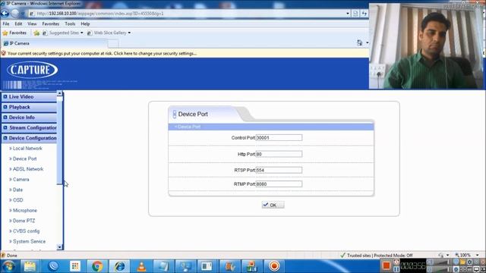Screen dimensions: 486x273
Task: Click the zoom level magnifier icon
Action: pos(457,256)
